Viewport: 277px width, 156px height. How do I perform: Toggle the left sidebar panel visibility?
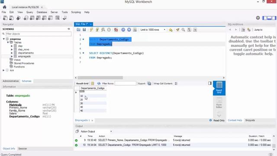[x=264, y=18]
